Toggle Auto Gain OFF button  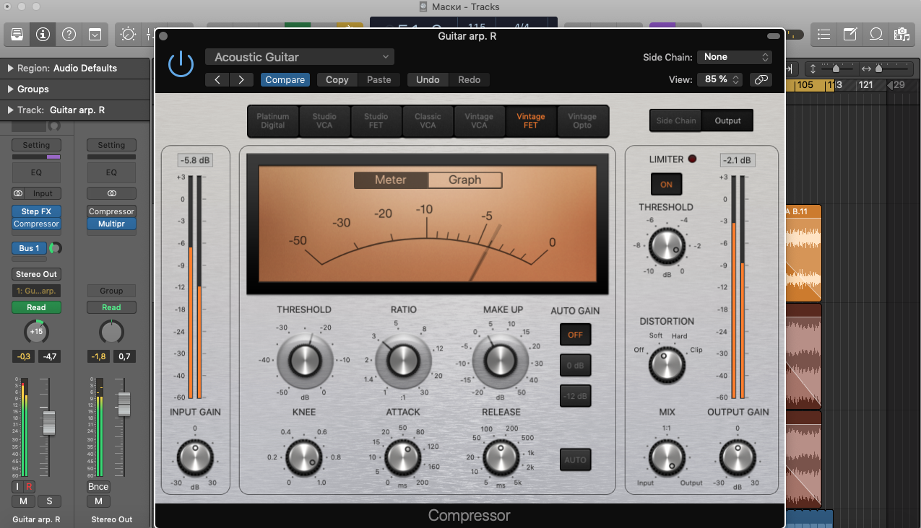click(x=575, y=335)
